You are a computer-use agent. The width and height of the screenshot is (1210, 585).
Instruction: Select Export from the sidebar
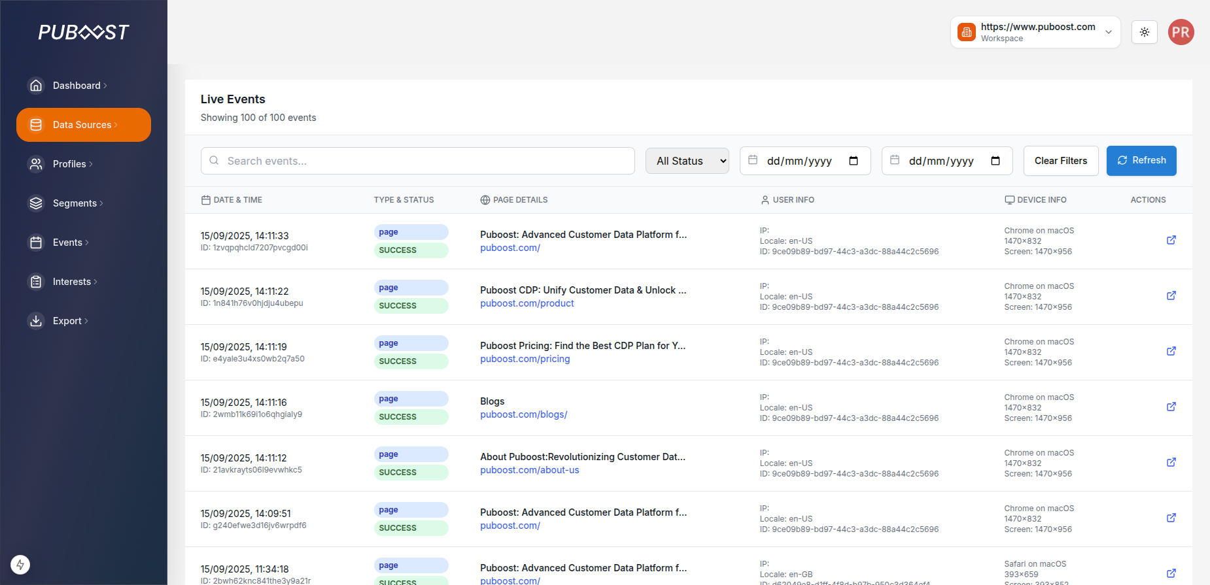67,321
